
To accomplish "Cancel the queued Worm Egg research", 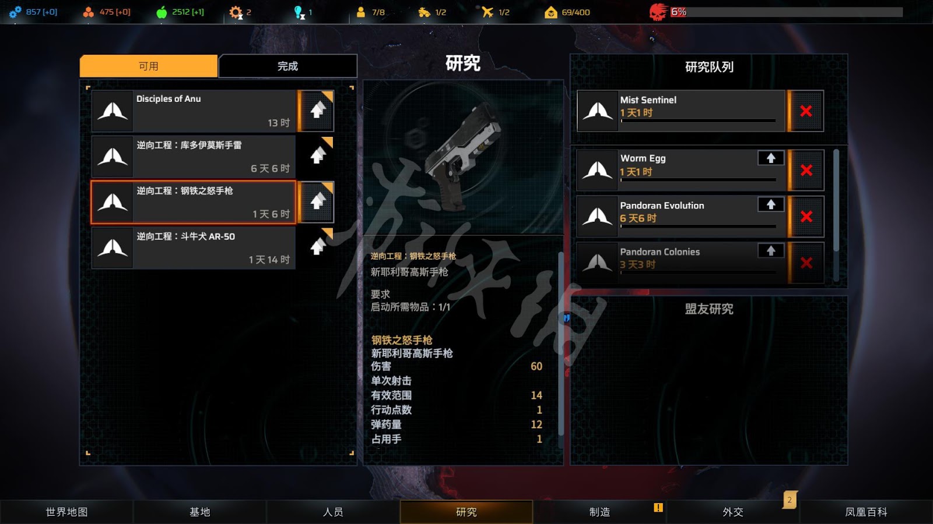I will [x=806, y=170].
